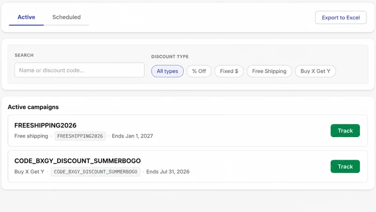Click the 'Active campaigns' heading

click(33, 107)
